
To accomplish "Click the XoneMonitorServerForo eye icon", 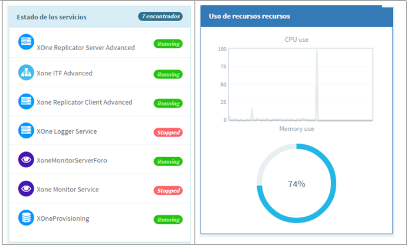I will [x=26, y=160].
